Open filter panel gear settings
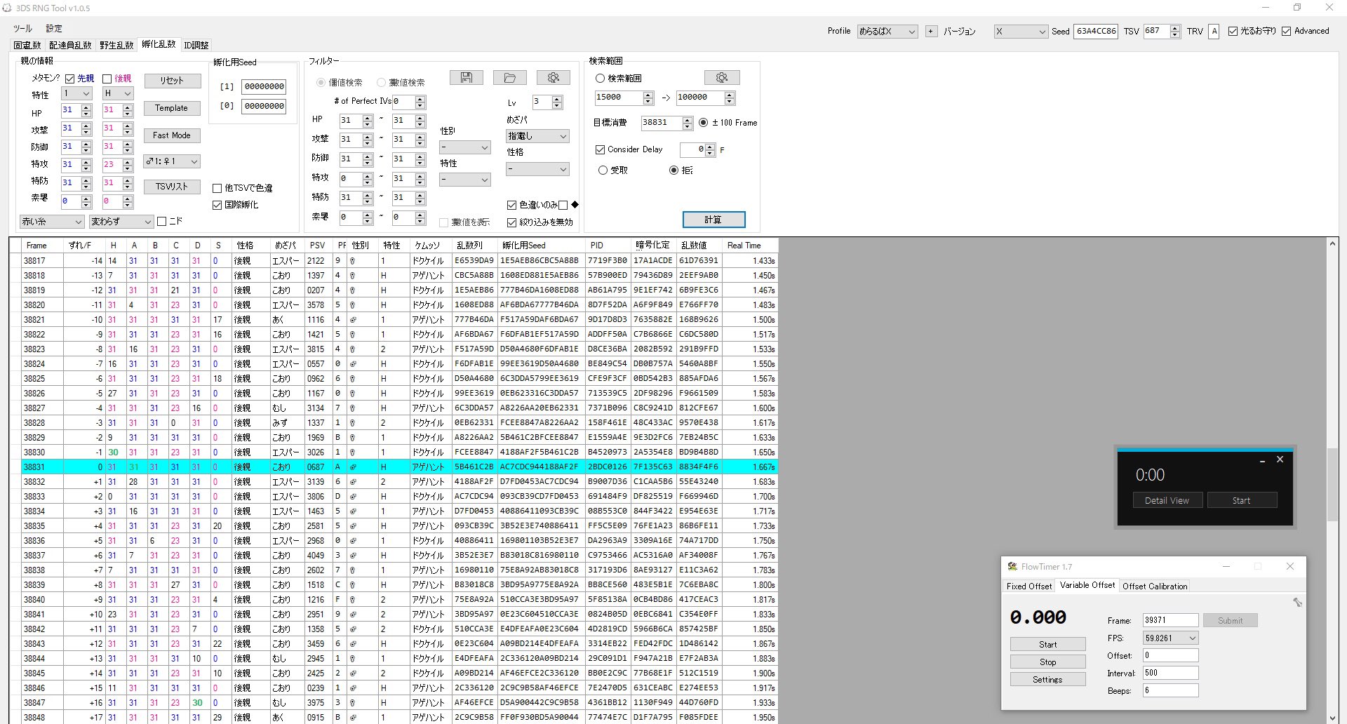 click(553, 78)
